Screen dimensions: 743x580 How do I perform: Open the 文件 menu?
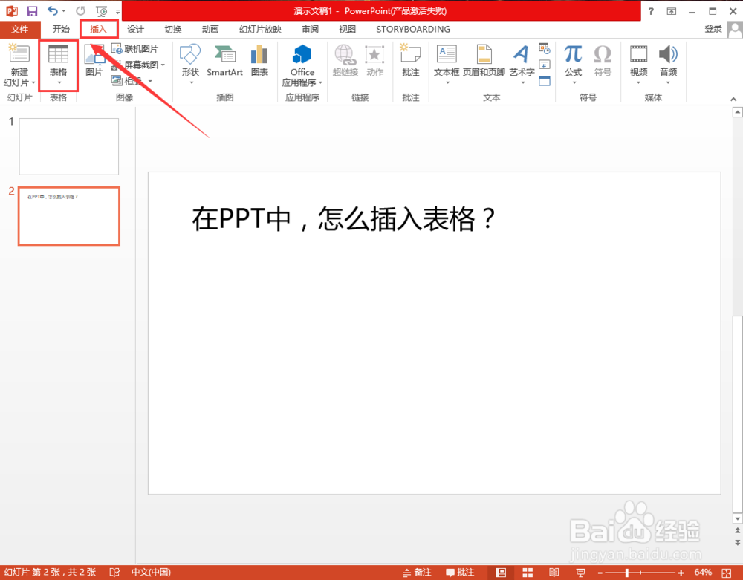point(20,29)
